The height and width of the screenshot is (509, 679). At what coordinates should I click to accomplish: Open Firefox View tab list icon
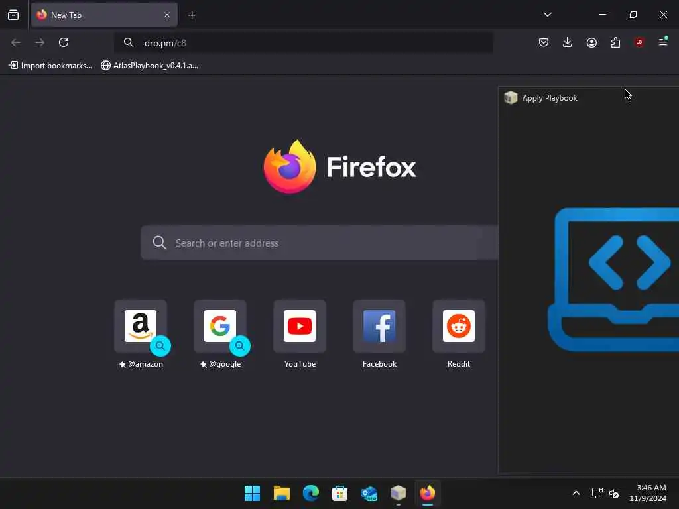pyautogui.click(x=13, y=15)
